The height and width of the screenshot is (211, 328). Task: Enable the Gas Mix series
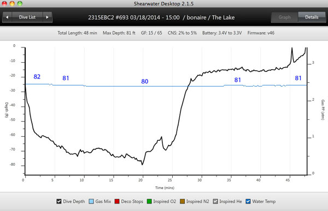coord(91,201)
